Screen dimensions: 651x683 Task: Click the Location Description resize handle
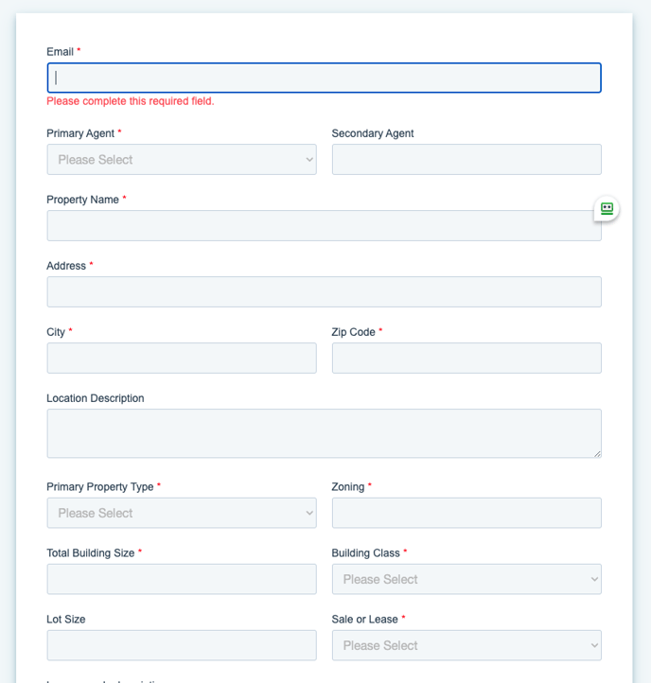597,454
